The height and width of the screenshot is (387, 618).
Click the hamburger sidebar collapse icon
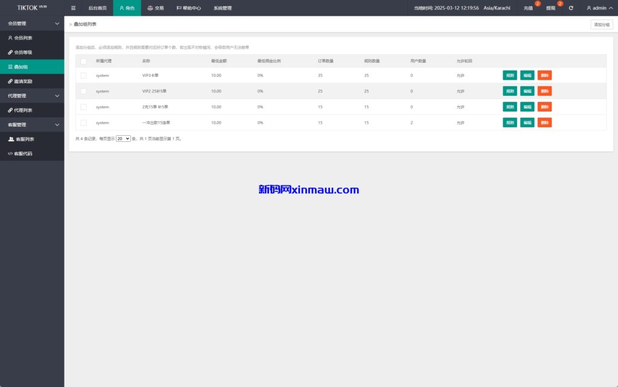point(73,8)
